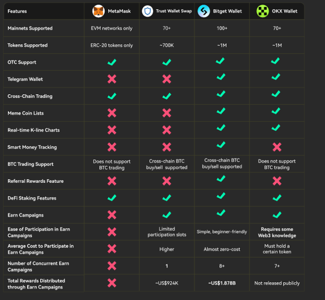Click the Cross-Chain Trading row label
This screenshot has height=300, width=325.
pyautogui.click(x=30, y=96)
